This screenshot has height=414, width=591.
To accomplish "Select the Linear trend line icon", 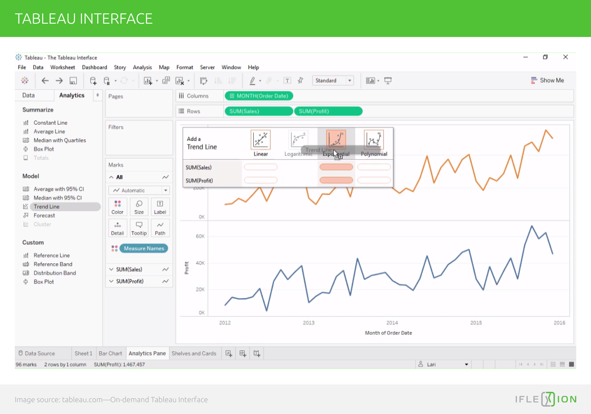I will point(260,140).
